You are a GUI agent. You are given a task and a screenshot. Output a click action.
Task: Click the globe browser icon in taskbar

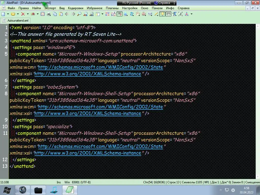[23, 190]
